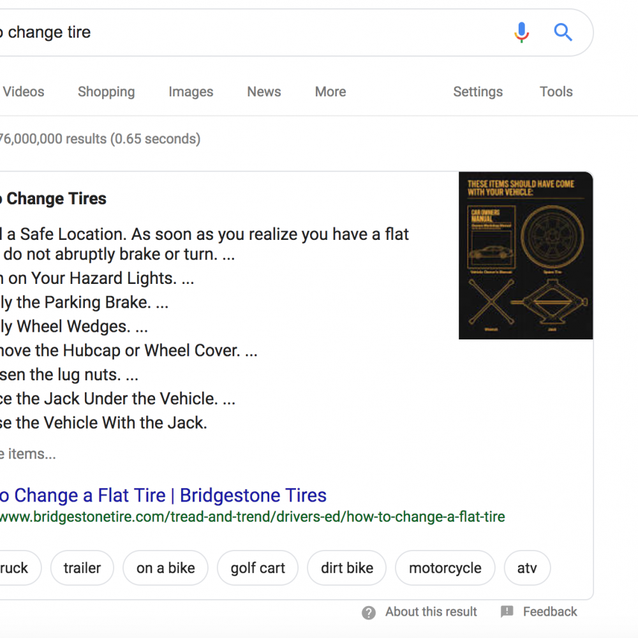Expand the More search categories menu

point(330,92)
